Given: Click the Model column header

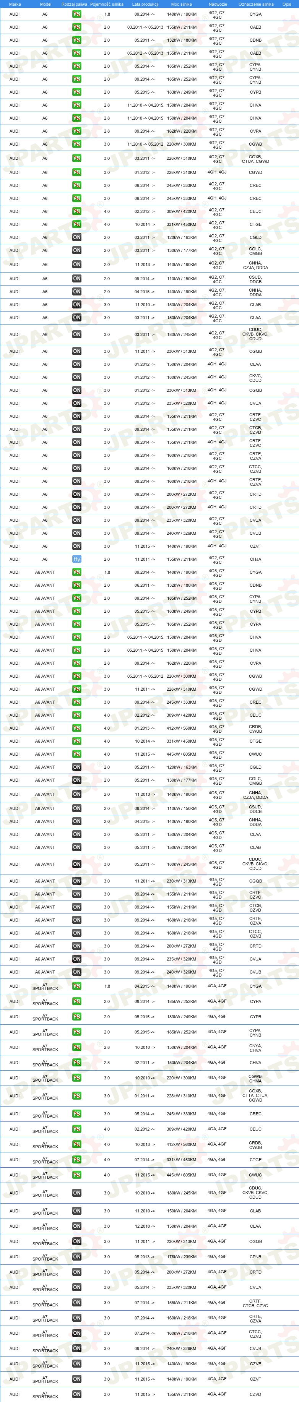Looking at the screenshot, I should pyautogui.click(x=46, y=4).
